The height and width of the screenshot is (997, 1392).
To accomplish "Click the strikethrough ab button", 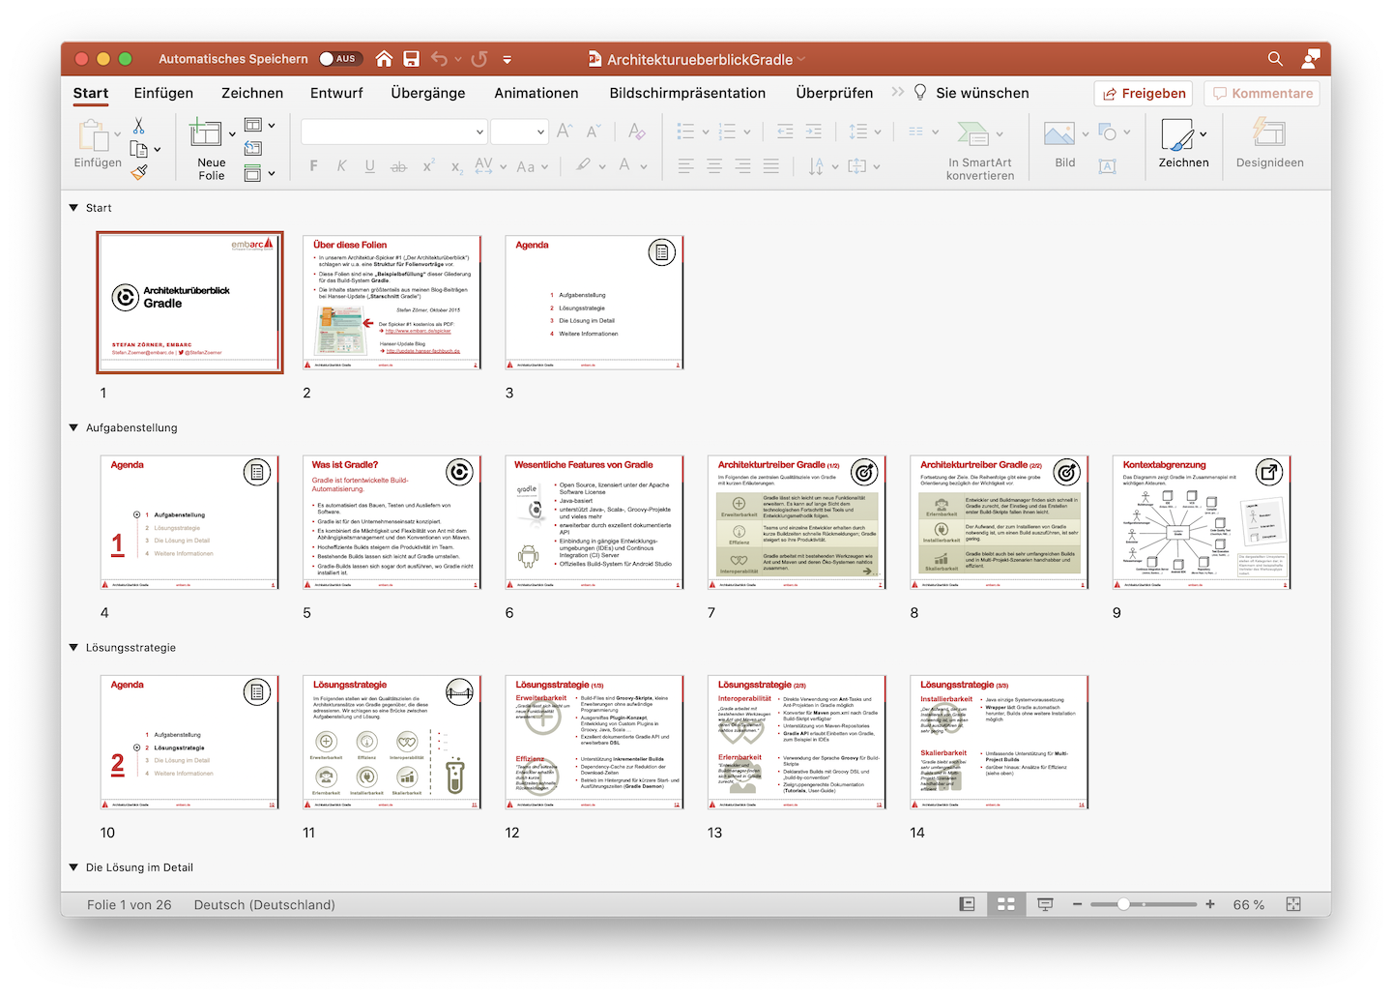I will 398,166.
